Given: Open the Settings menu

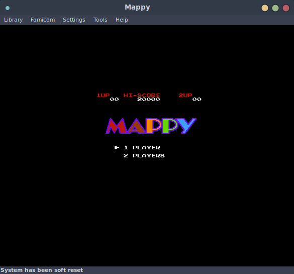Looking at the screenshot, I should pyautogui.click(x=74, y=20).
